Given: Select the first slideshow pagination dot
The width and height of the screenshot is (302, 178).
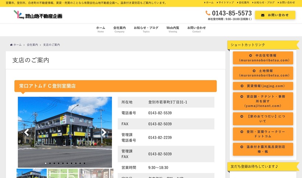Looking at the screenshot, I should click(46, 163).
